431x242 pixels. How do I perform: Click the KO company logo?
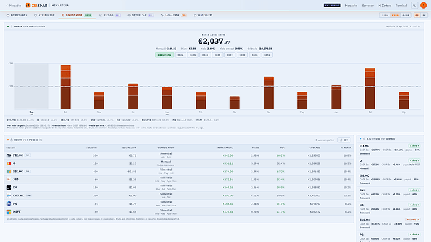[x=9, y=187]
